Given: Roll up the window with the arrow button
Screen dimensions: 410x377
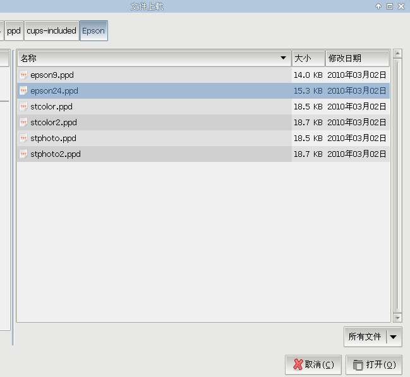Looking at the screenshot, I should click(x=378, y=6).
